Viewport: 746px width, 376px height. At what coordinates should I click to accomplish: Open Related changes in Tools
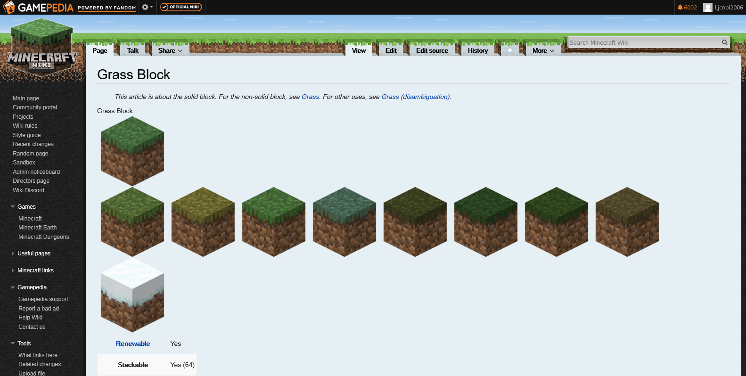[40, 364]
